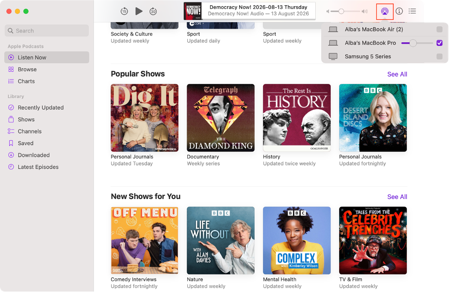The width and height of the screenshot is (454, 292).
Task: Click the low volume speaker icon
Action: pos(327,12)
